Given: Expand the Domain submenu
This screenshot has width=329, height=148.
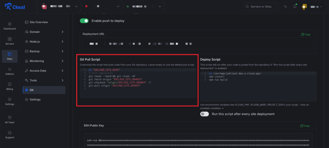Looking at the screenshot, I should tap(62, 32).
